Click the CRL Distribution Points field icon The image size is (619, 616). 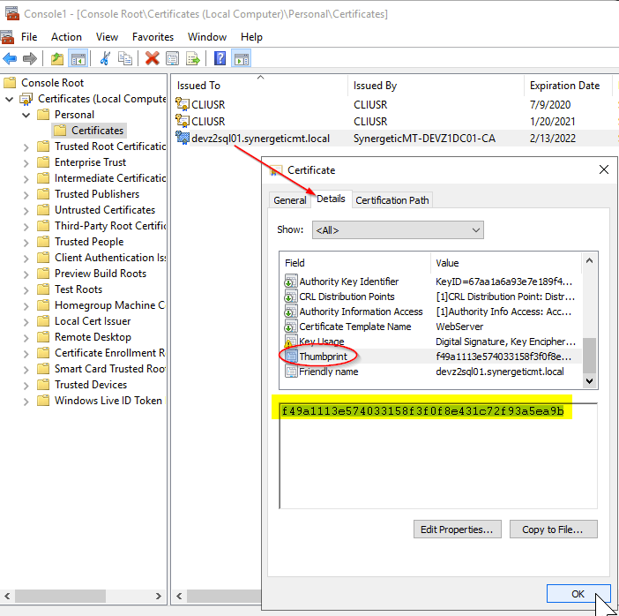coord(291,297)
